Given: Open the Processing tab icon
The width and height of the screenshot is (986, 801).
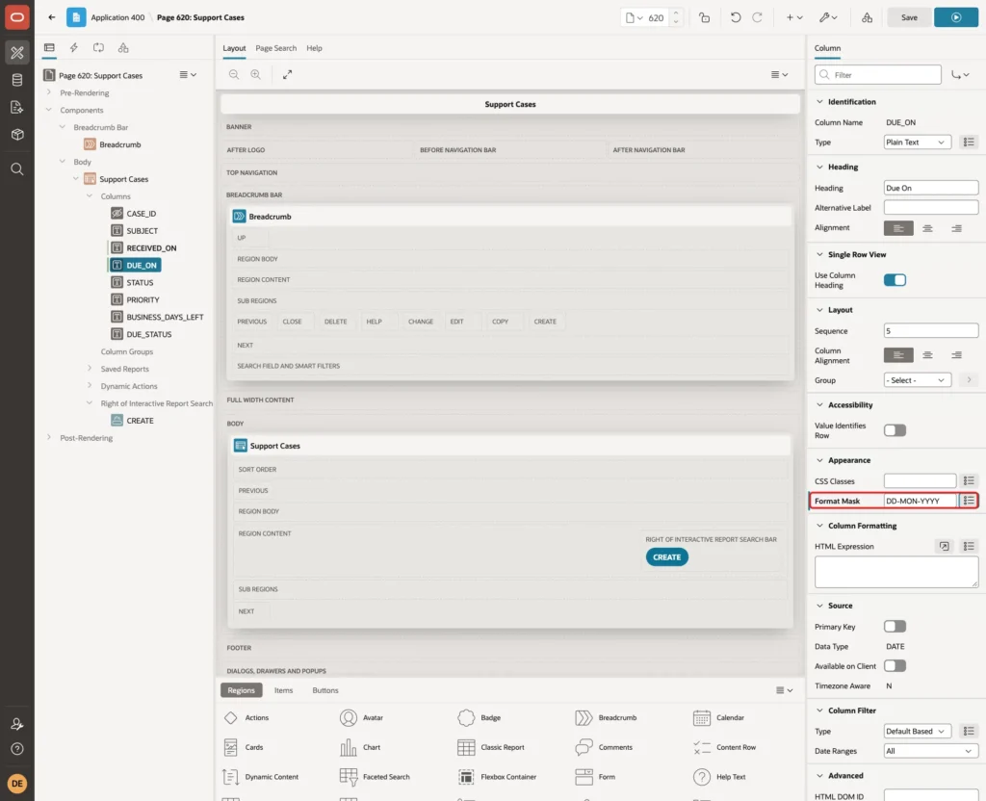Looking at the screenshot, I should click(99, 48).
